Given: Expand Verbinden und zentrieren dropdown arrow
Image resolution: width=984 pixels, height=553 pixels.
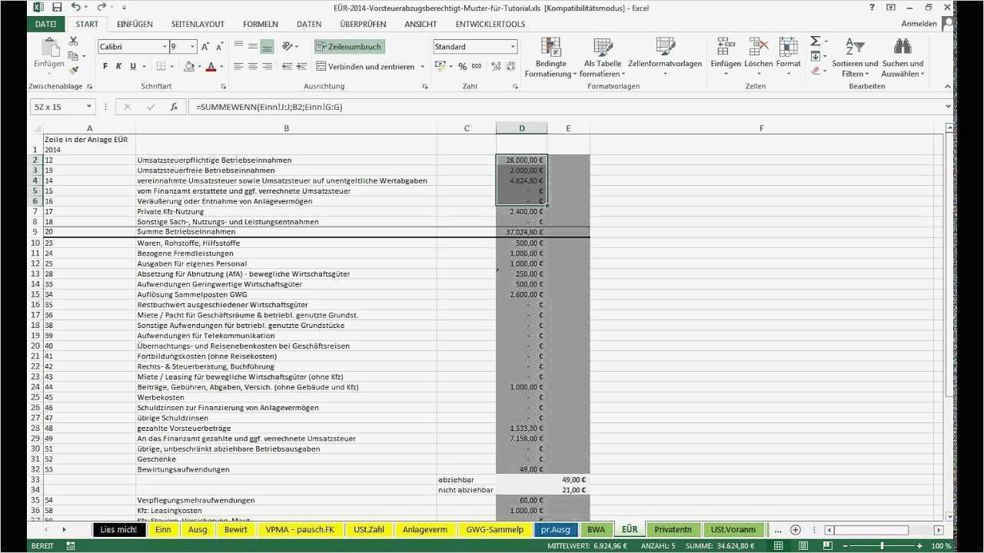Looking at the screenshot, I should (x=423, y=67).
